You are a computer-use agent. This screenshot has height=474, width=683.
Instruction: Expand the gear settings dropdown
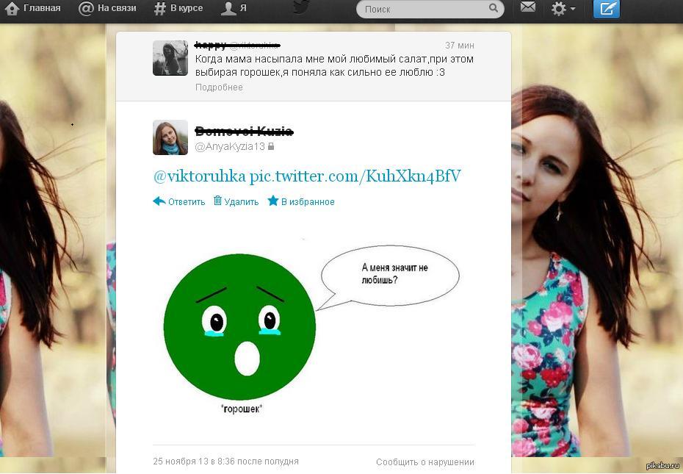coord(563,9)
